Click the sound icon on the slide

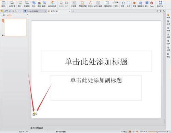pos(35,114)
